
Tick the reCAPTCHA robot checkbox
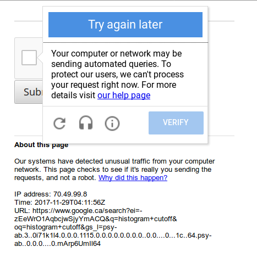click(29, 58)
